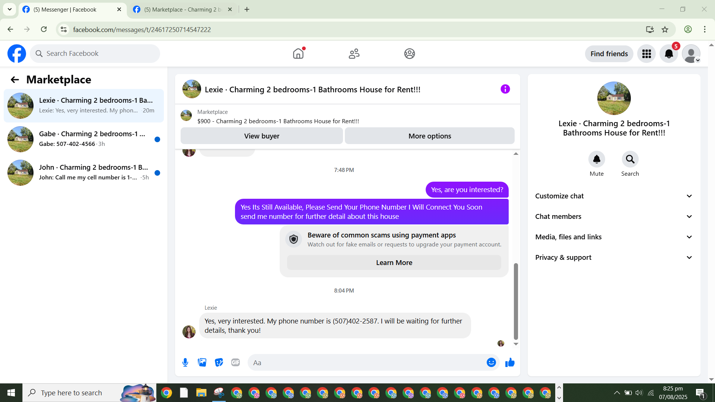The height and width of the screenshot is (402, 715).
Task: Click the Facebook logo
Action: [17, 54]
